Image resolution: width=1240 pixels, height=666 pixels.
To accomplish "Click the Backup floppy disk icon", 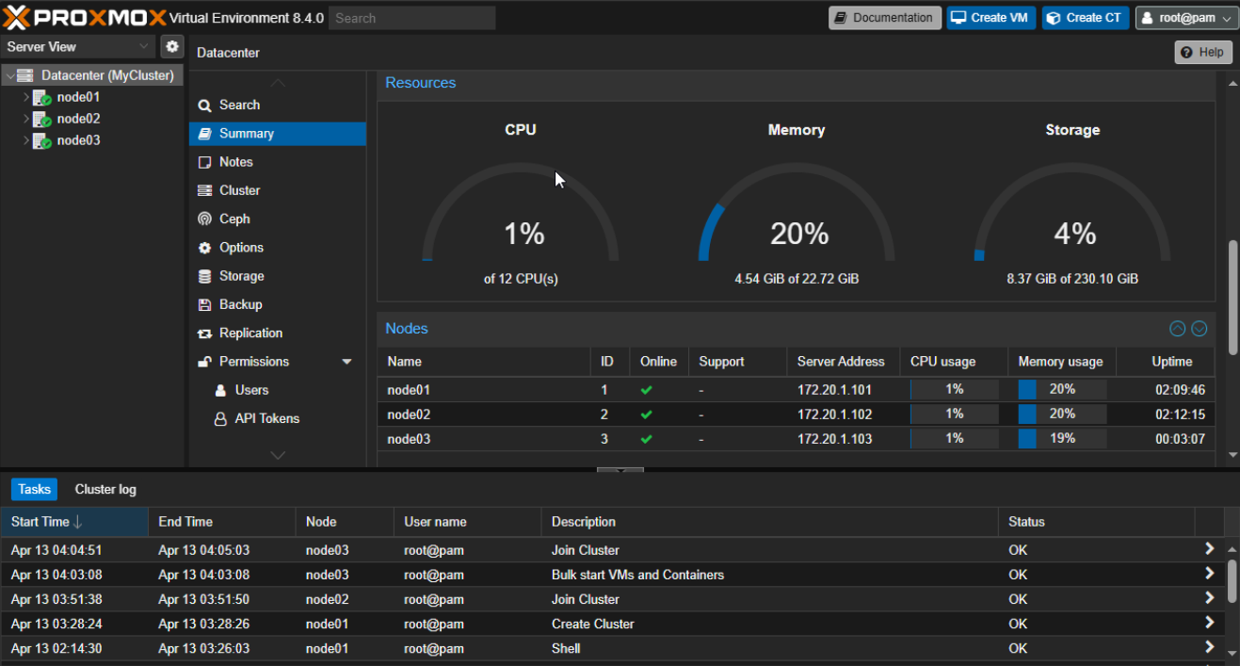I will 204,304.
